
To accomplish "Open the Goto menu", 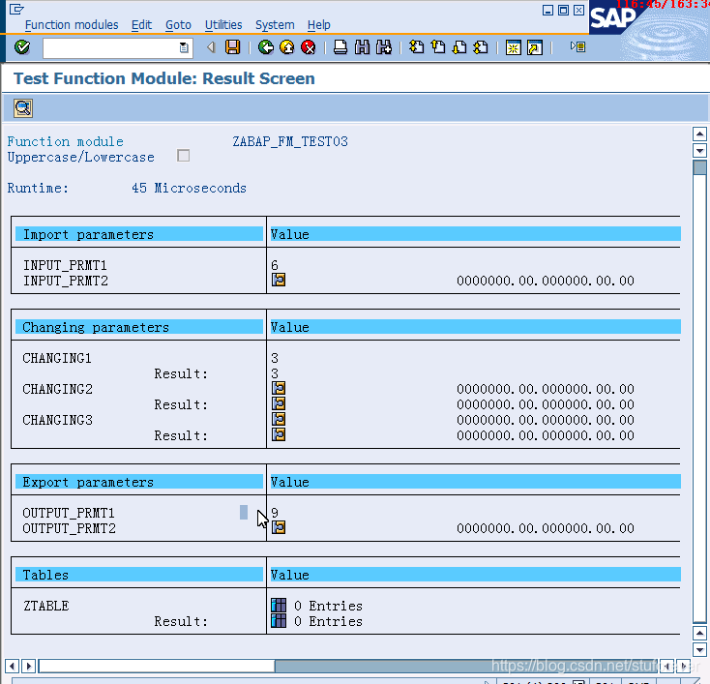I will (178, 25).
